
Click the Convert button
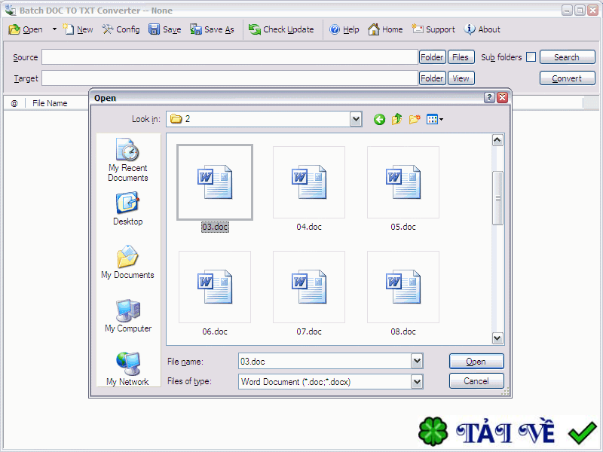coord(568,78)
